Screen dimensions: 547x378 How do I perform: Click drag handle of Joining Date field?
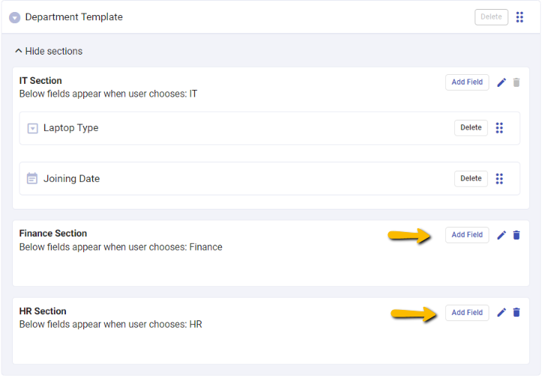tap(500, 179)
